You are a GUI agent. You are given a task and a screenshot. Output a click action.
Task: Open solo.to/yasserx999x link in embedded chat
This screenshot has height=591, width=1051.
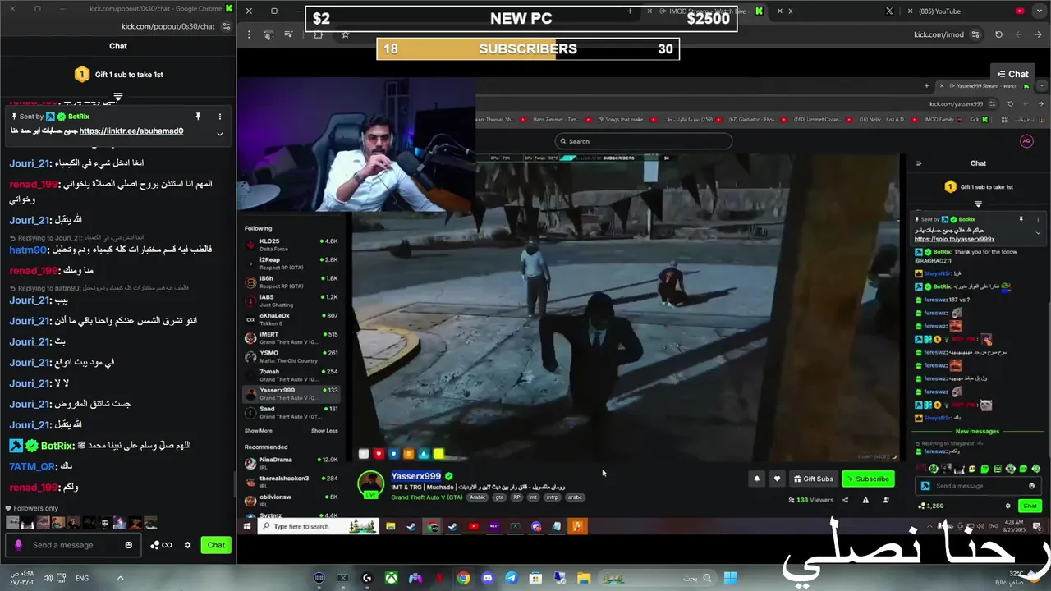coord(954,239)
